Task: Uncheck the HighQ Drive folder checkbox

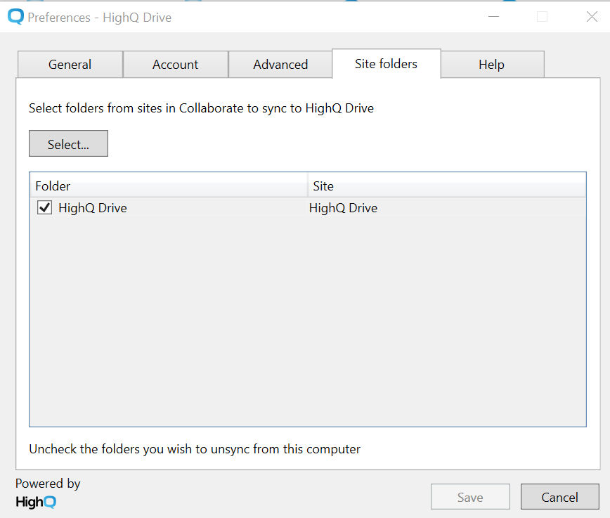Action: click(44, 207)
